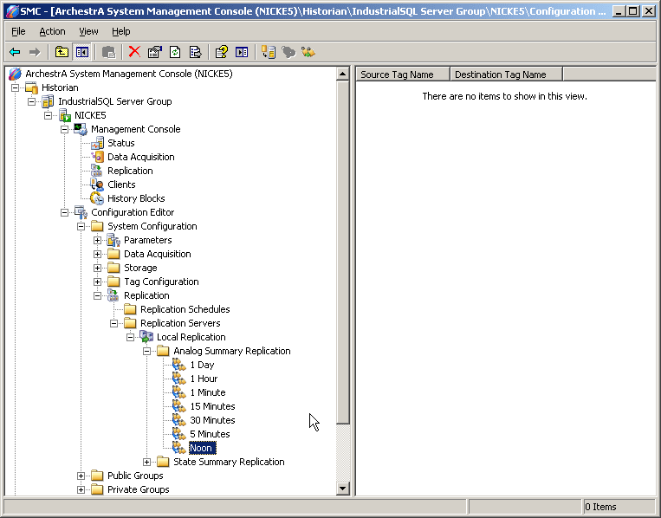Click the tree scrollbar up arrow
661x518 pixels.
click(x=343, y=74)
